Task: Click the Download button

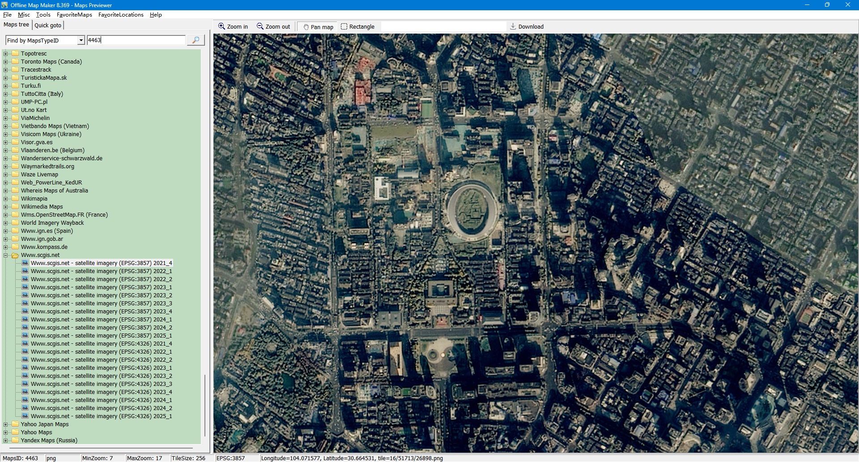Action: click(527, 27)
